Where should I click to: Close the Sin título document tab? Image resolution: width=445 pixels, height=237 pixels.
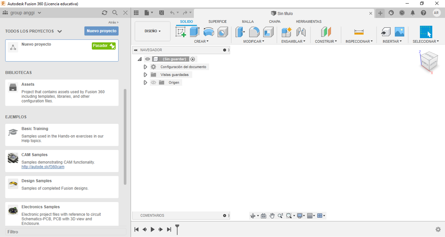pyautogui.click(x=370, y=13)
